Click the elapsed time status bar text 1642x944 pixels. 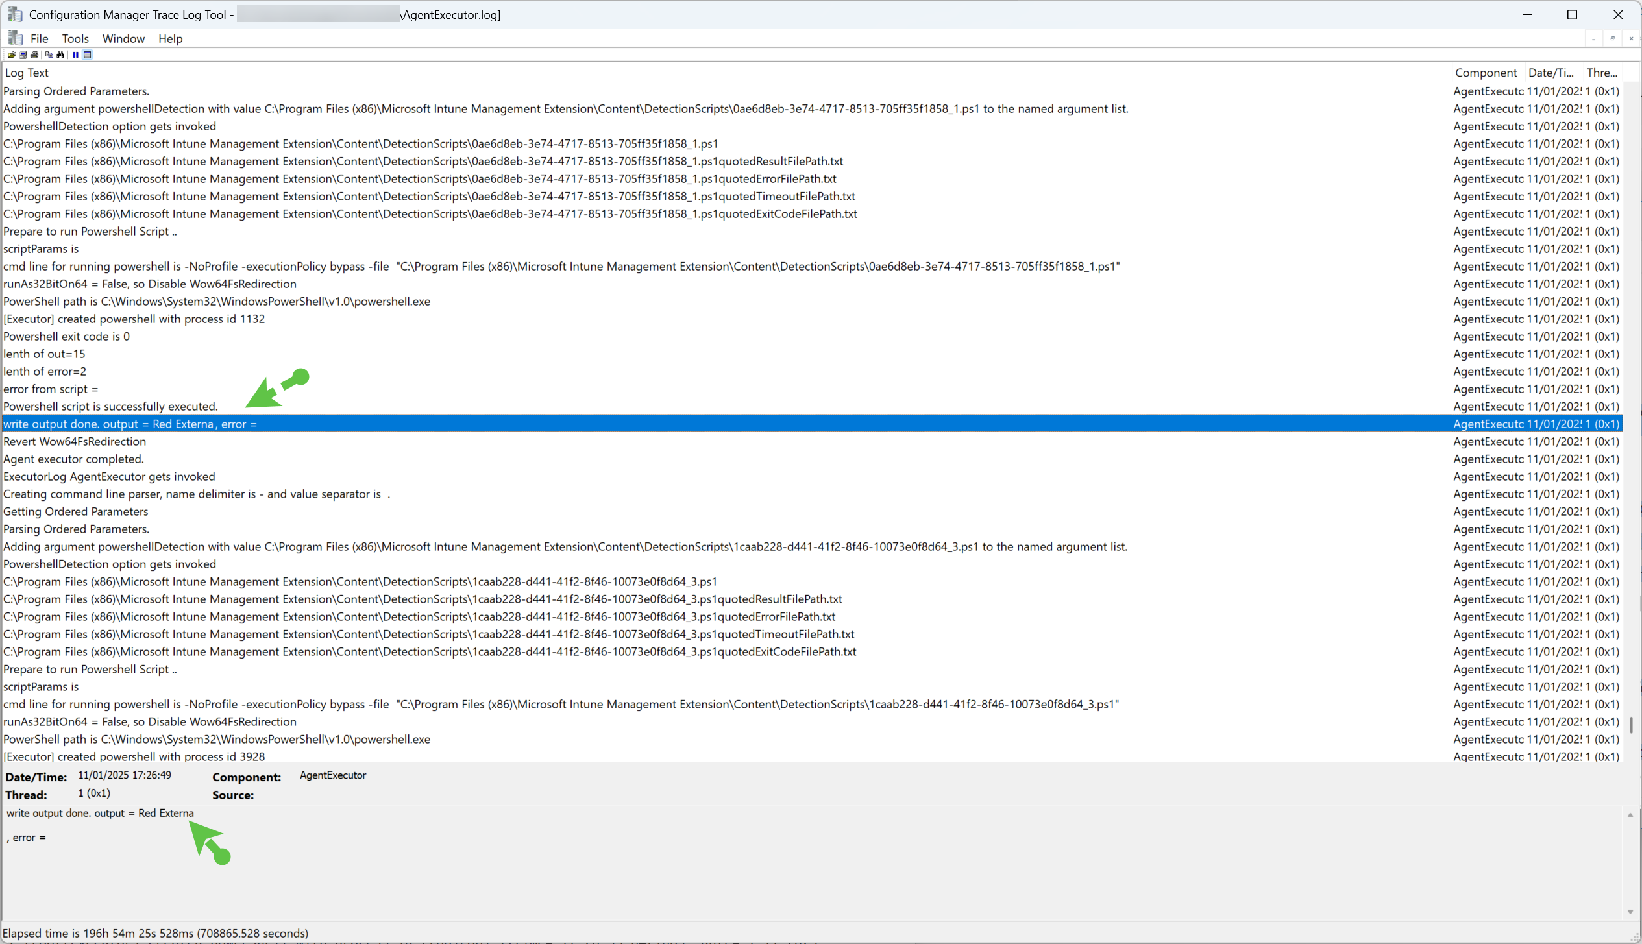click(156, 933)
